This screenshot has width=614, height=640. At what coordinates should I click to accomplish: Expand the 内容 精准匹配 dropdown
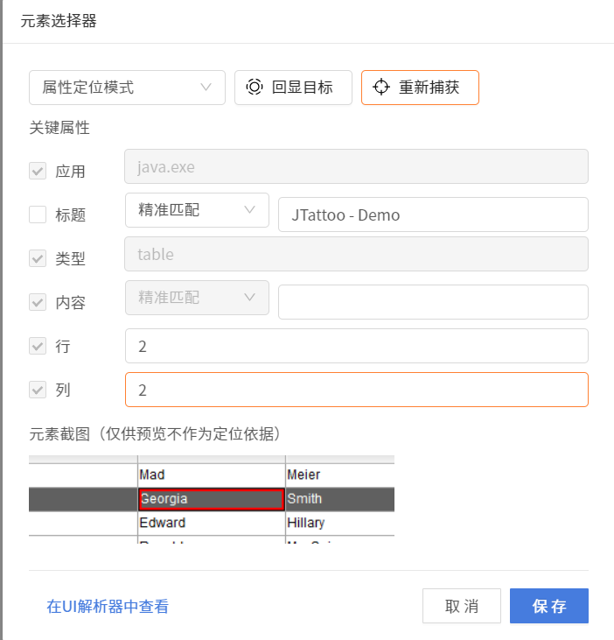pos(197,298)
